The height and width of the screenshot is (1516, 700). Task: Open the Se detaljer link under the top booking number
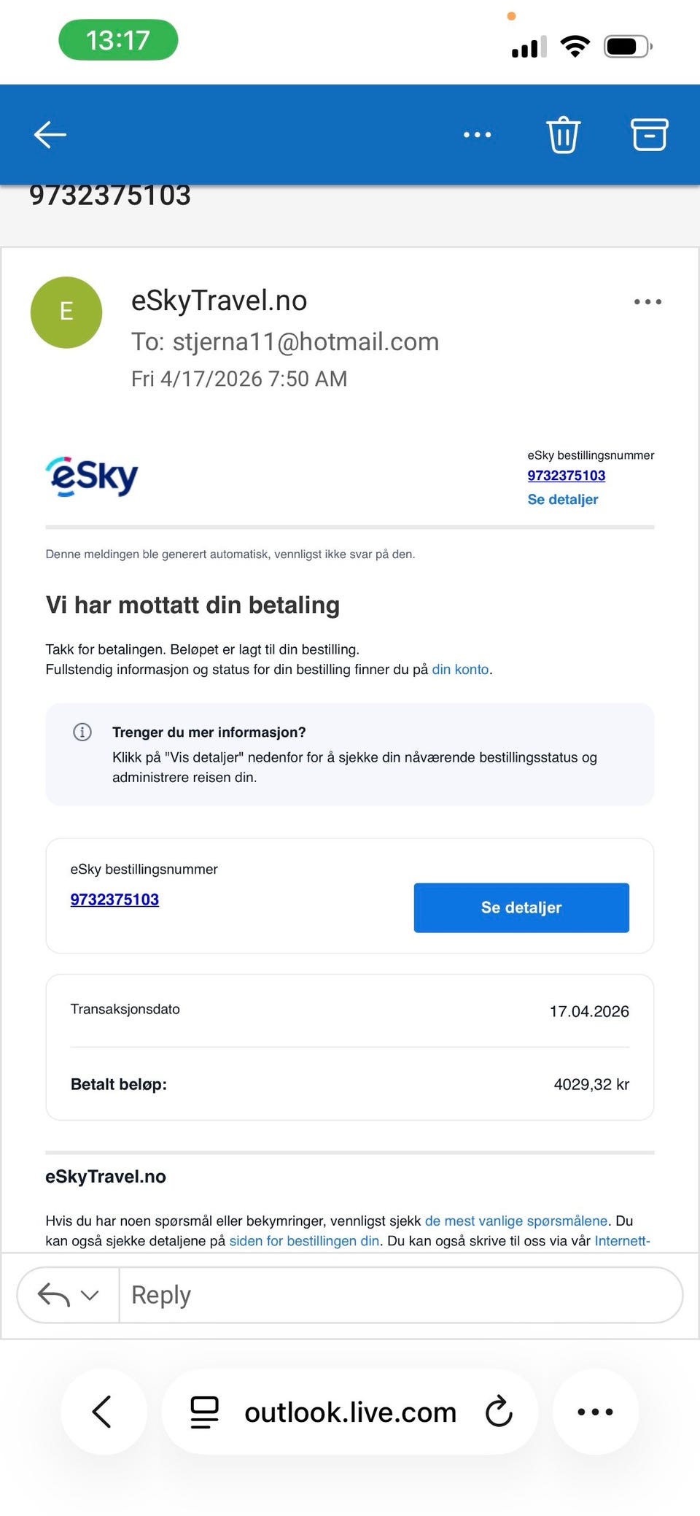point(563,500)
